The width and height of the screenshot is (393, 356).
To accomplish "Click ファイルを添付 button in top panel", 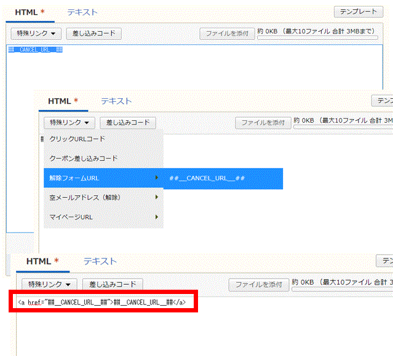I will [x=227, y=34].
